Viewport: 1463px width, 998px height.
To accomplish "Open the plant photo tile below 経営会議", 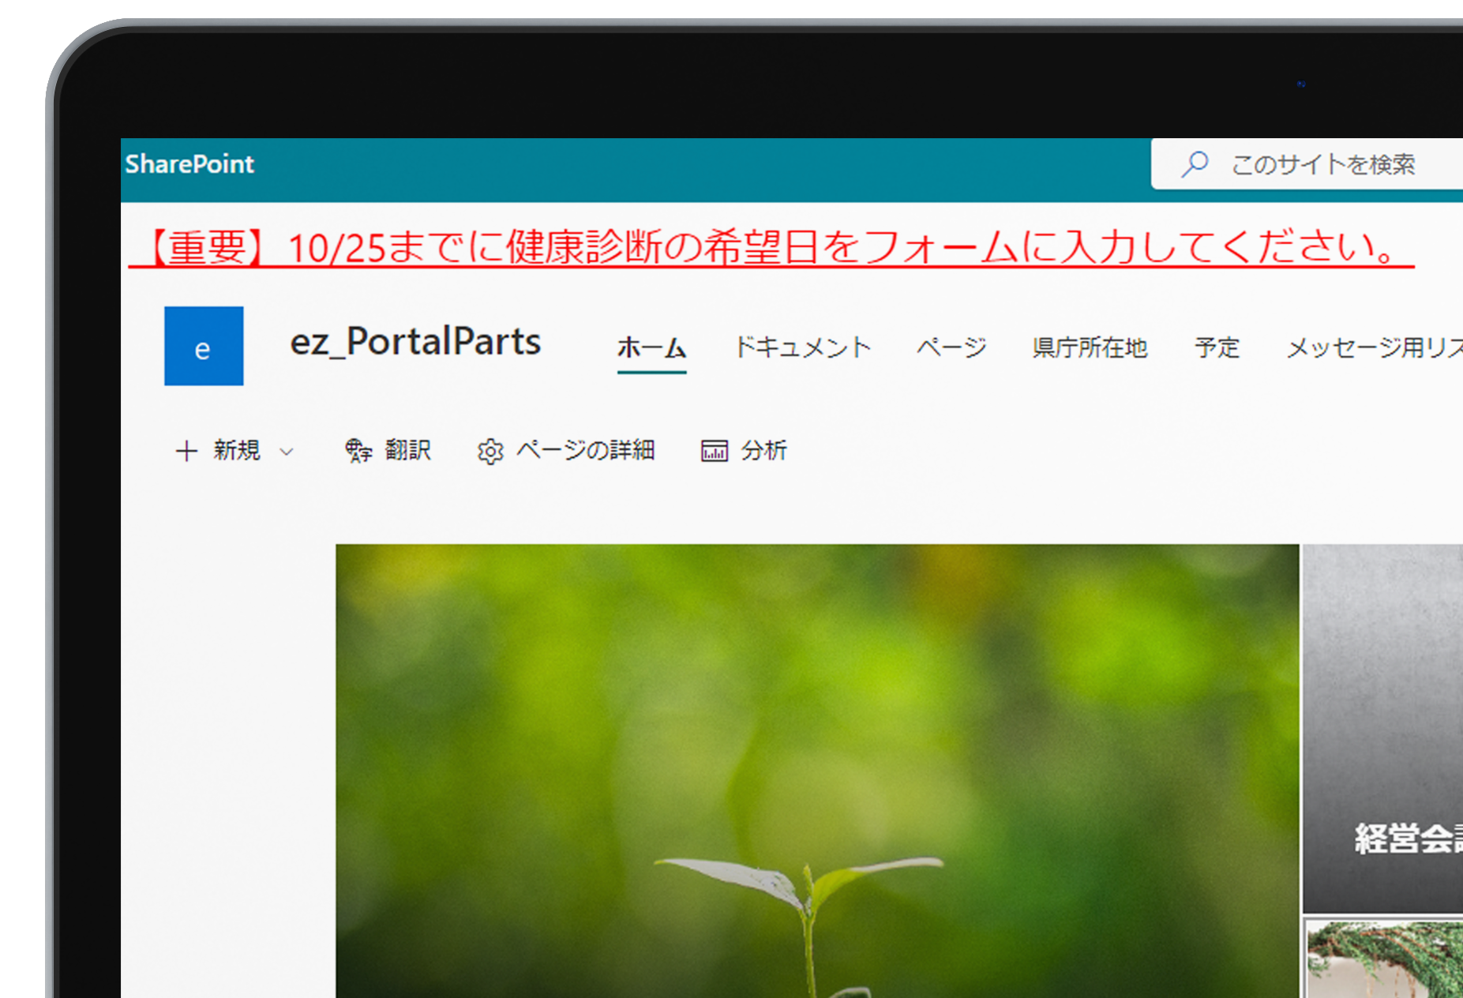I will click(1384, 958).
